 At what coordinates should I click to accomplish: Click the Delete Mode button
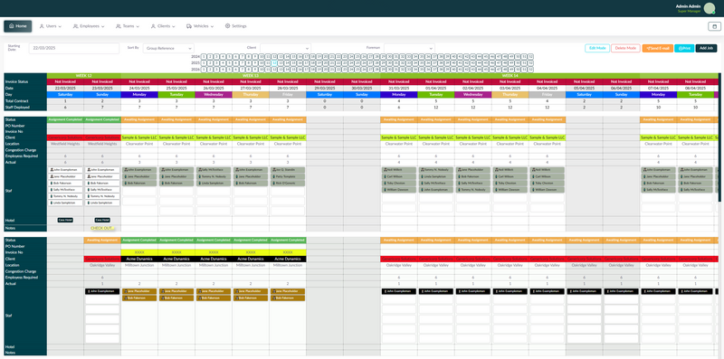pos(625,48)
